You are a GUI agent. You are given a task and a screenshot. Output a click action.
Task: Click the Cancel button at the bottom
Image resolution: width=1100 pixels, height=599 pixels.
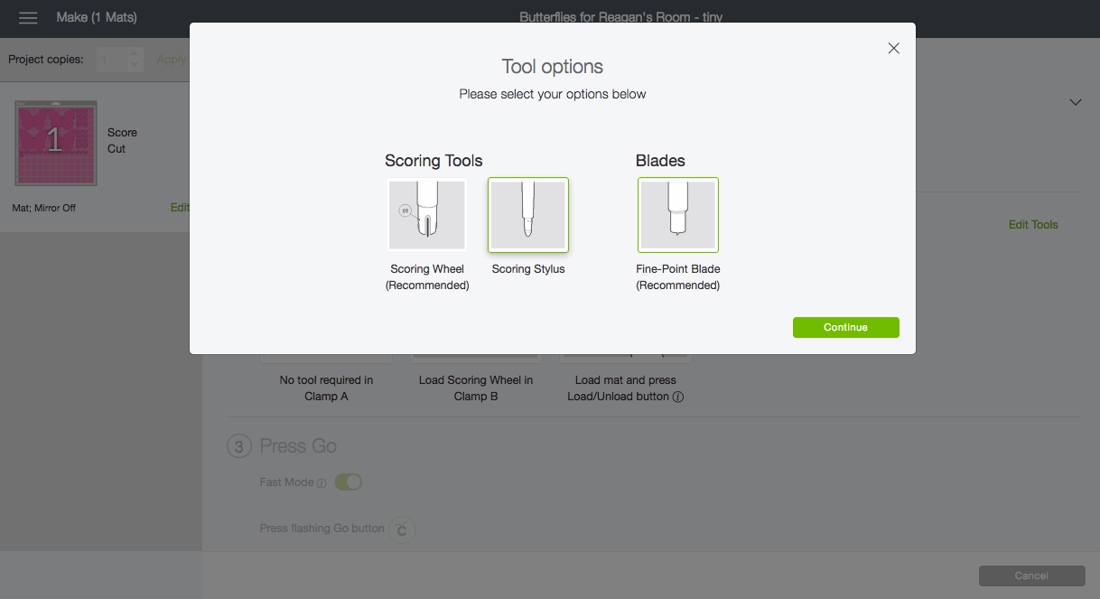click(x=1031, y=576)
